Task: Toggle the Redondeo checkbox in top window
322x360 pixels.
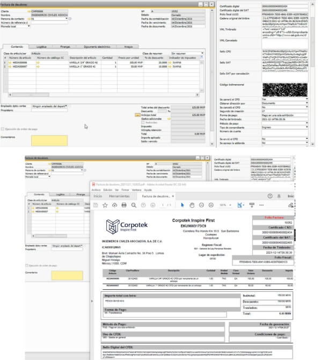Action: point(143,123)
